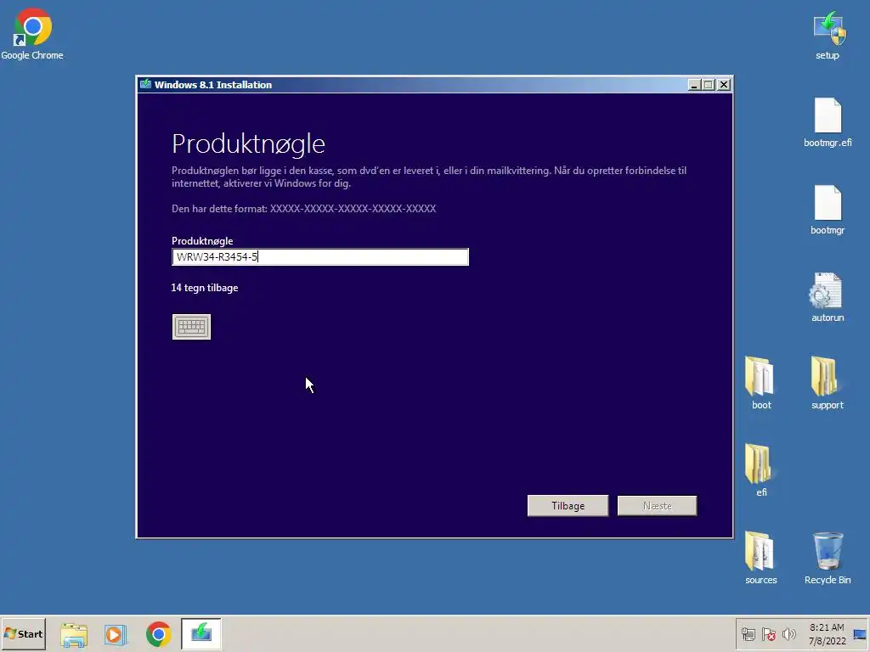Viewport: 870px width, 652px height.
Task: Select the bootmgr.efi file icon
Action: (828, 123)
